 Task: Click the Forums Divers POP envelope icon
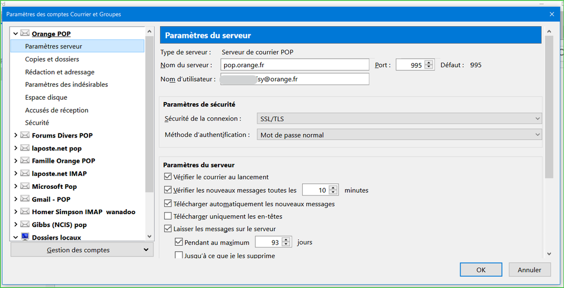[25, 135]
